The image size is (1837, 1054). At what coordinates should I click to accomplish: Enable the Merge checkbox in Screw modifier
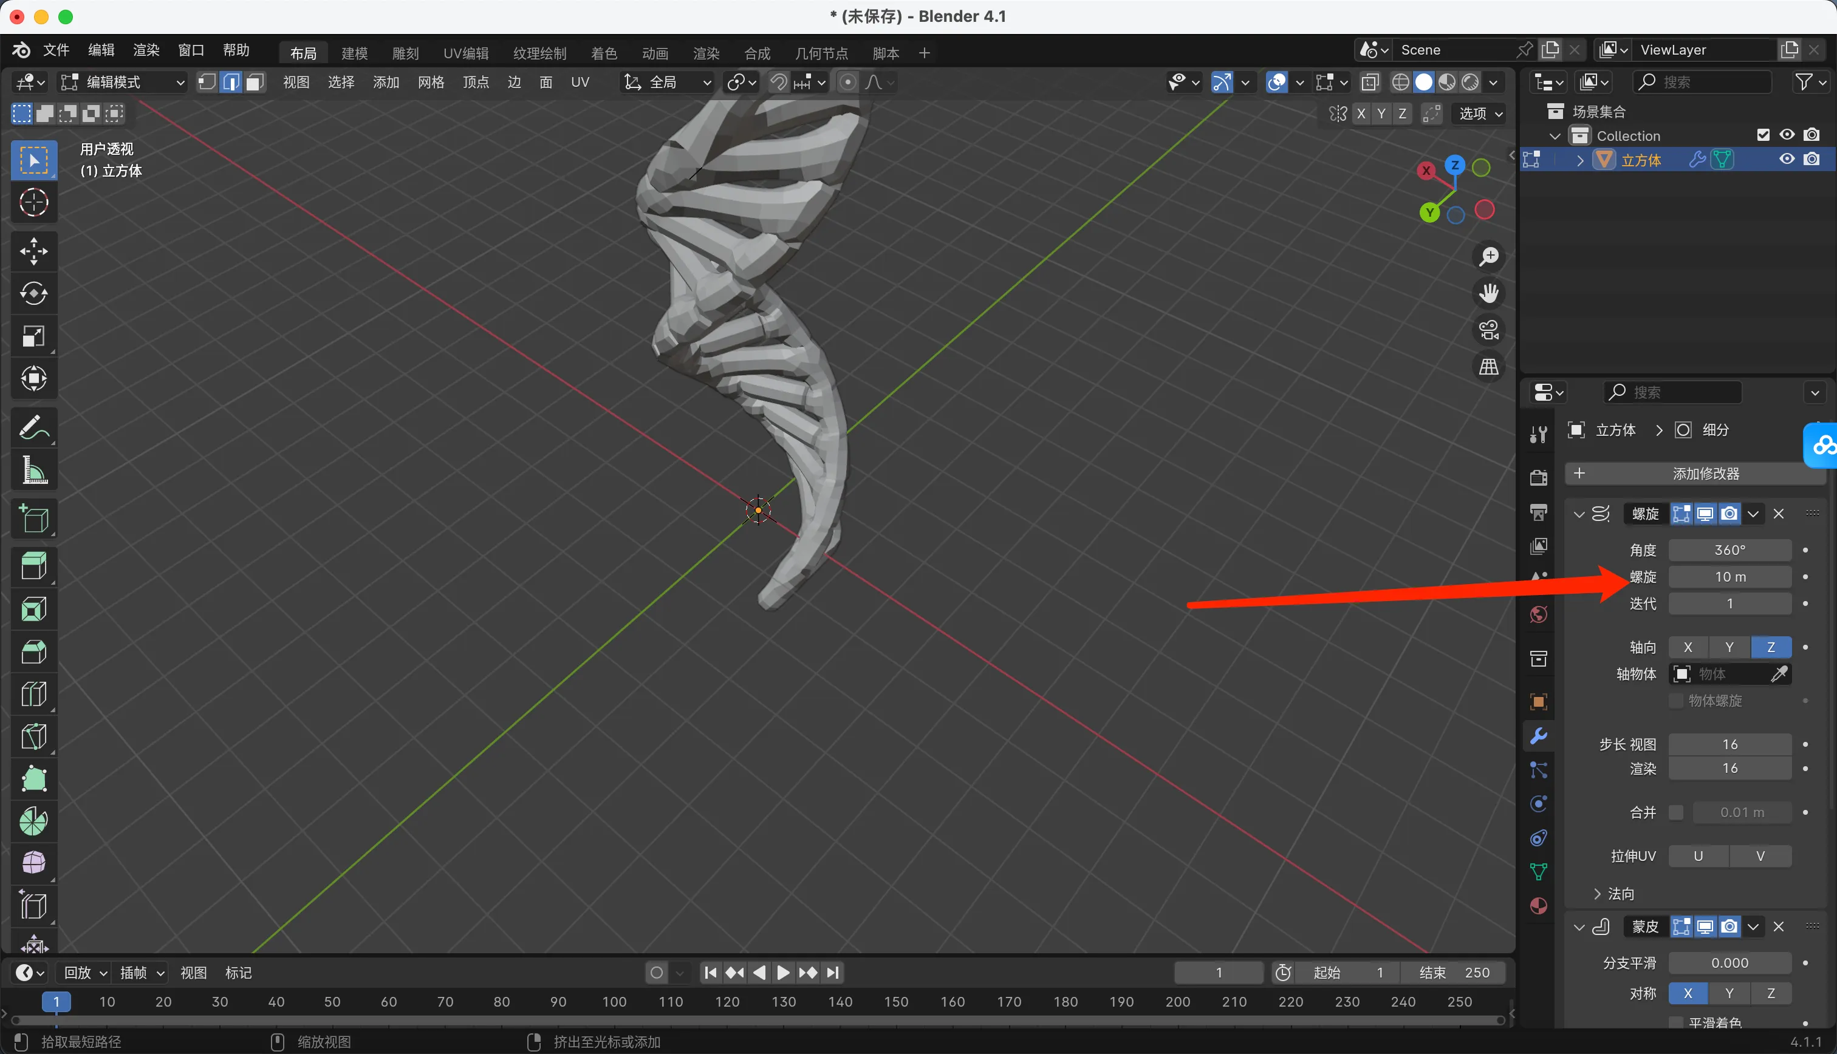(1675, 812)
